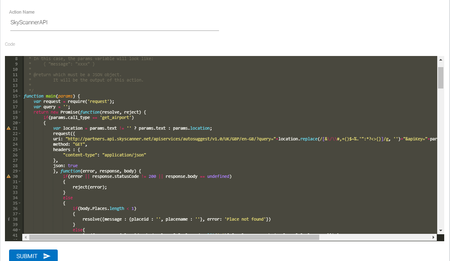The image size is (450, 261).
Task: Collapse the headers object at line 25
Action: pos(20,150)
